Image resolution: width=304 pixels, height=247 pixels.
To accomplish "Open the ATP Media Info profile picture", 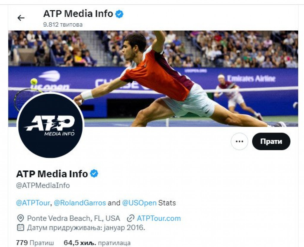I will point(50,125).
